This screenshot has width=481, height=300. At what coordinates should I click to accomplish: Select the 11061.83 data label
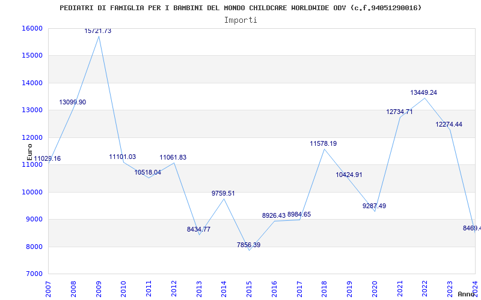click(x=173, y=157)
